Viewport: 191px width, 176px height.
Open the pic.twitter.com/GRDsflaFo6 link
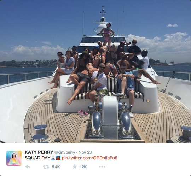pos(89,158)
